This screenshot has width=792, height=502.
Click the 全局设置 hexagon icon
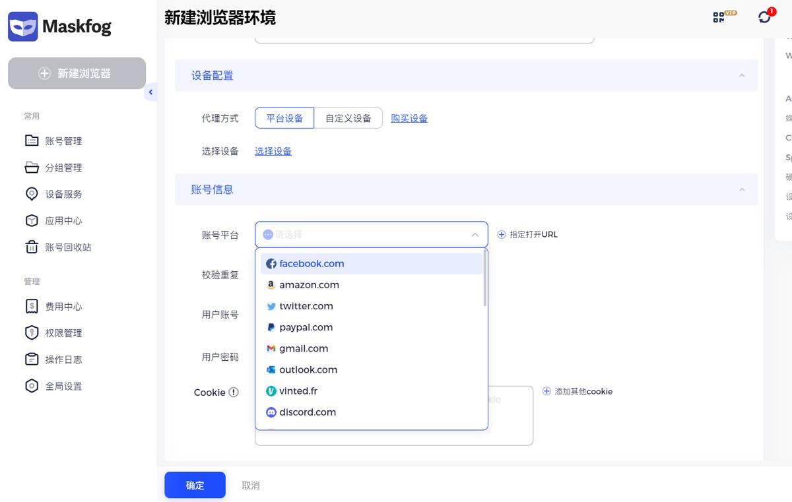point(32,386)
